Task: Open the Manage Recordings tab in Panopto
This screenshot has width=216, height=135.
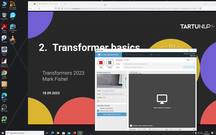Action: [x=135, y=55]
